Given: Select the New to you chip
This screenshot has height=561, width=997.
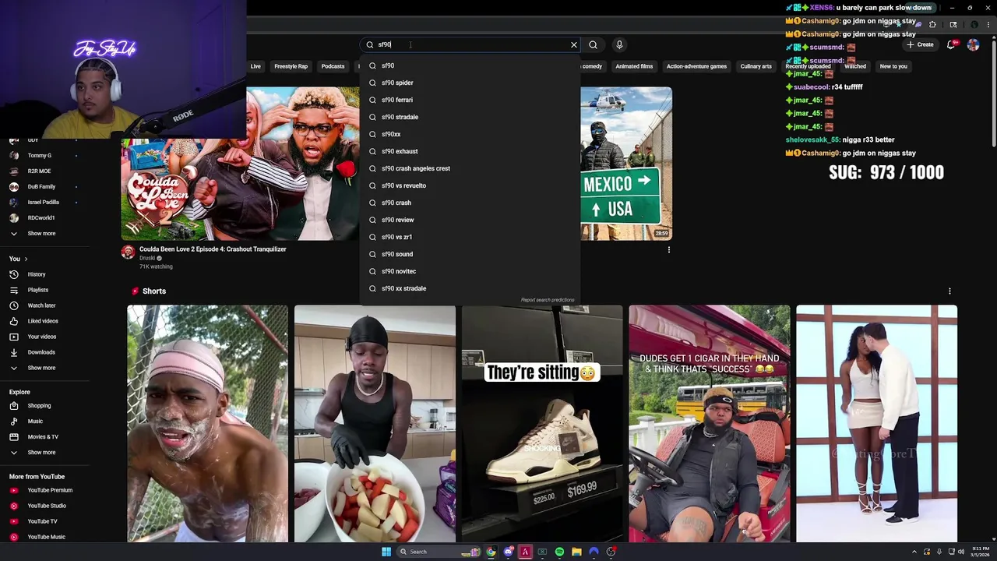Looking at the screenshot, I should [x=893, y=66].
